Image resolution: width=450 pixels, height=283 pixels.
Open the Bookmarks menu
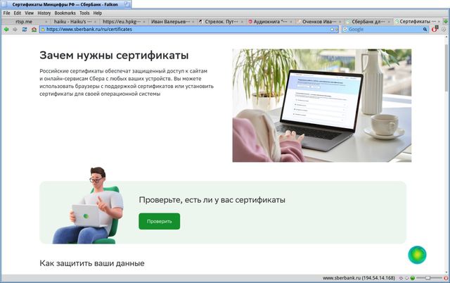click(65, 13)
